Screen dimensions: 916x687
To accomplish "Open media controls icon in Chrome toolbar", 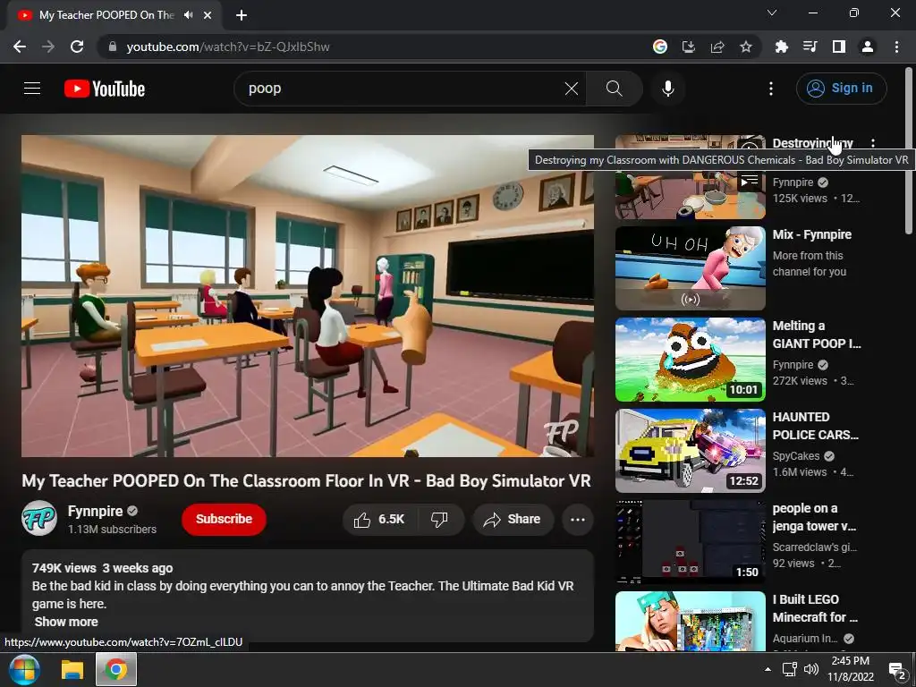I will point(810,47).
